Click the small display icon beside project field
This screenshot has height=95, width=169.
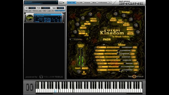[x=61, y=3]
